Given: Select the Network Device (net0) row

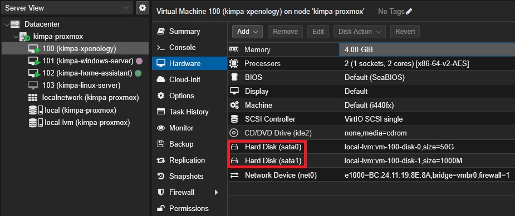Looking at the screenshot, I should [x=371, y=175].
